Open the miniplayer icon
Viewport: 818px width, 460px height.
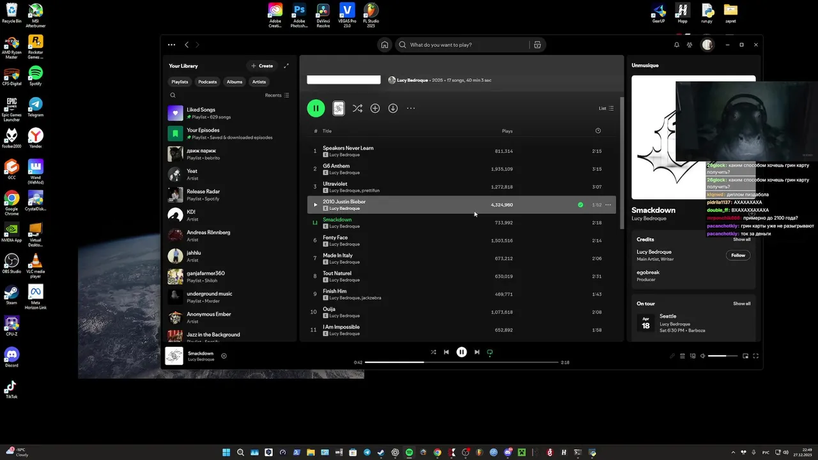click(745, 356)
